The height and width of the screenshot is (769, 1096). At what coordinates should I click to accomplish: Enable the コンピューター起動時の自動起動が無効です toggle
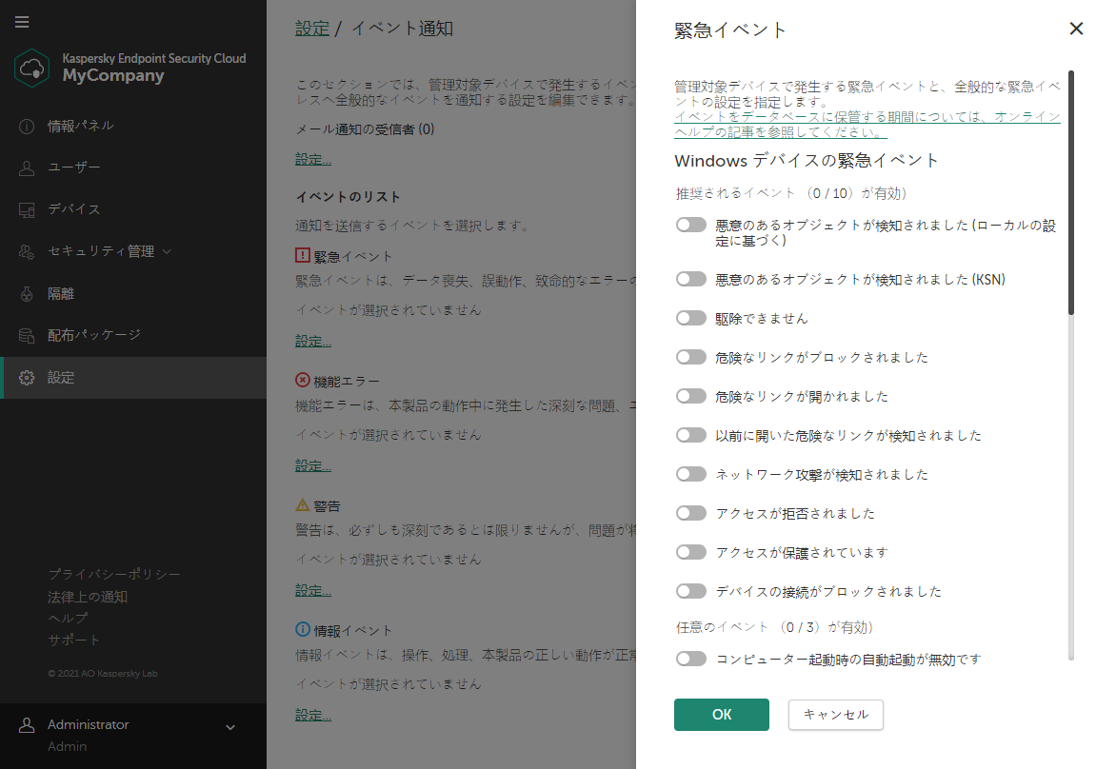coord(690,658)
